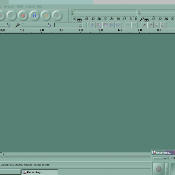Screen dimensions: 175x175
Task: Open the input meter dropdown arrow
Action: coord(146,20)
